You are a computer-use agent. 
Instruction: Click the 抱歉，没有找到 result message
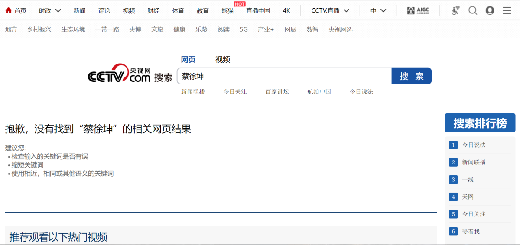pyautogui.click(x=98, y=129)
